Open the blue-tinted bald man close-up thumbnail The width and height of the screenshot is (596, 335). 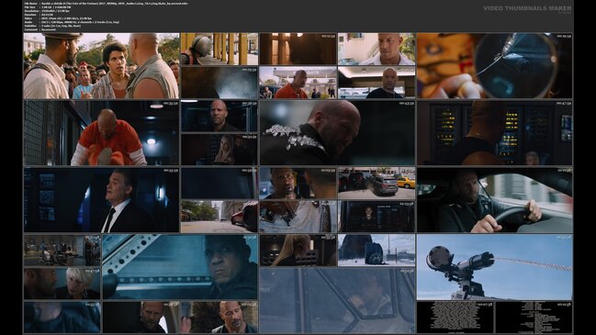pyautogui.click(x=180, y=267)
